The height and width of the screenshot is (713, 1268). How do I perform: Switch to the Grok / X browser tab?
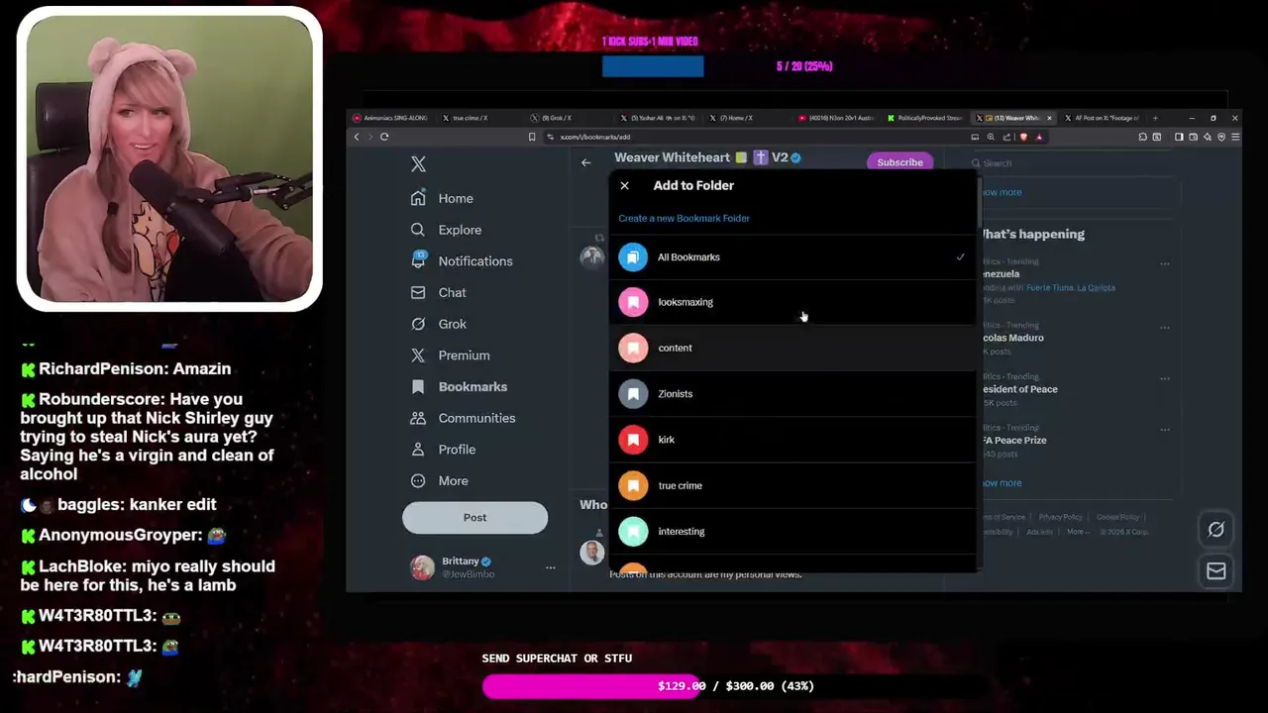[570, 118]
